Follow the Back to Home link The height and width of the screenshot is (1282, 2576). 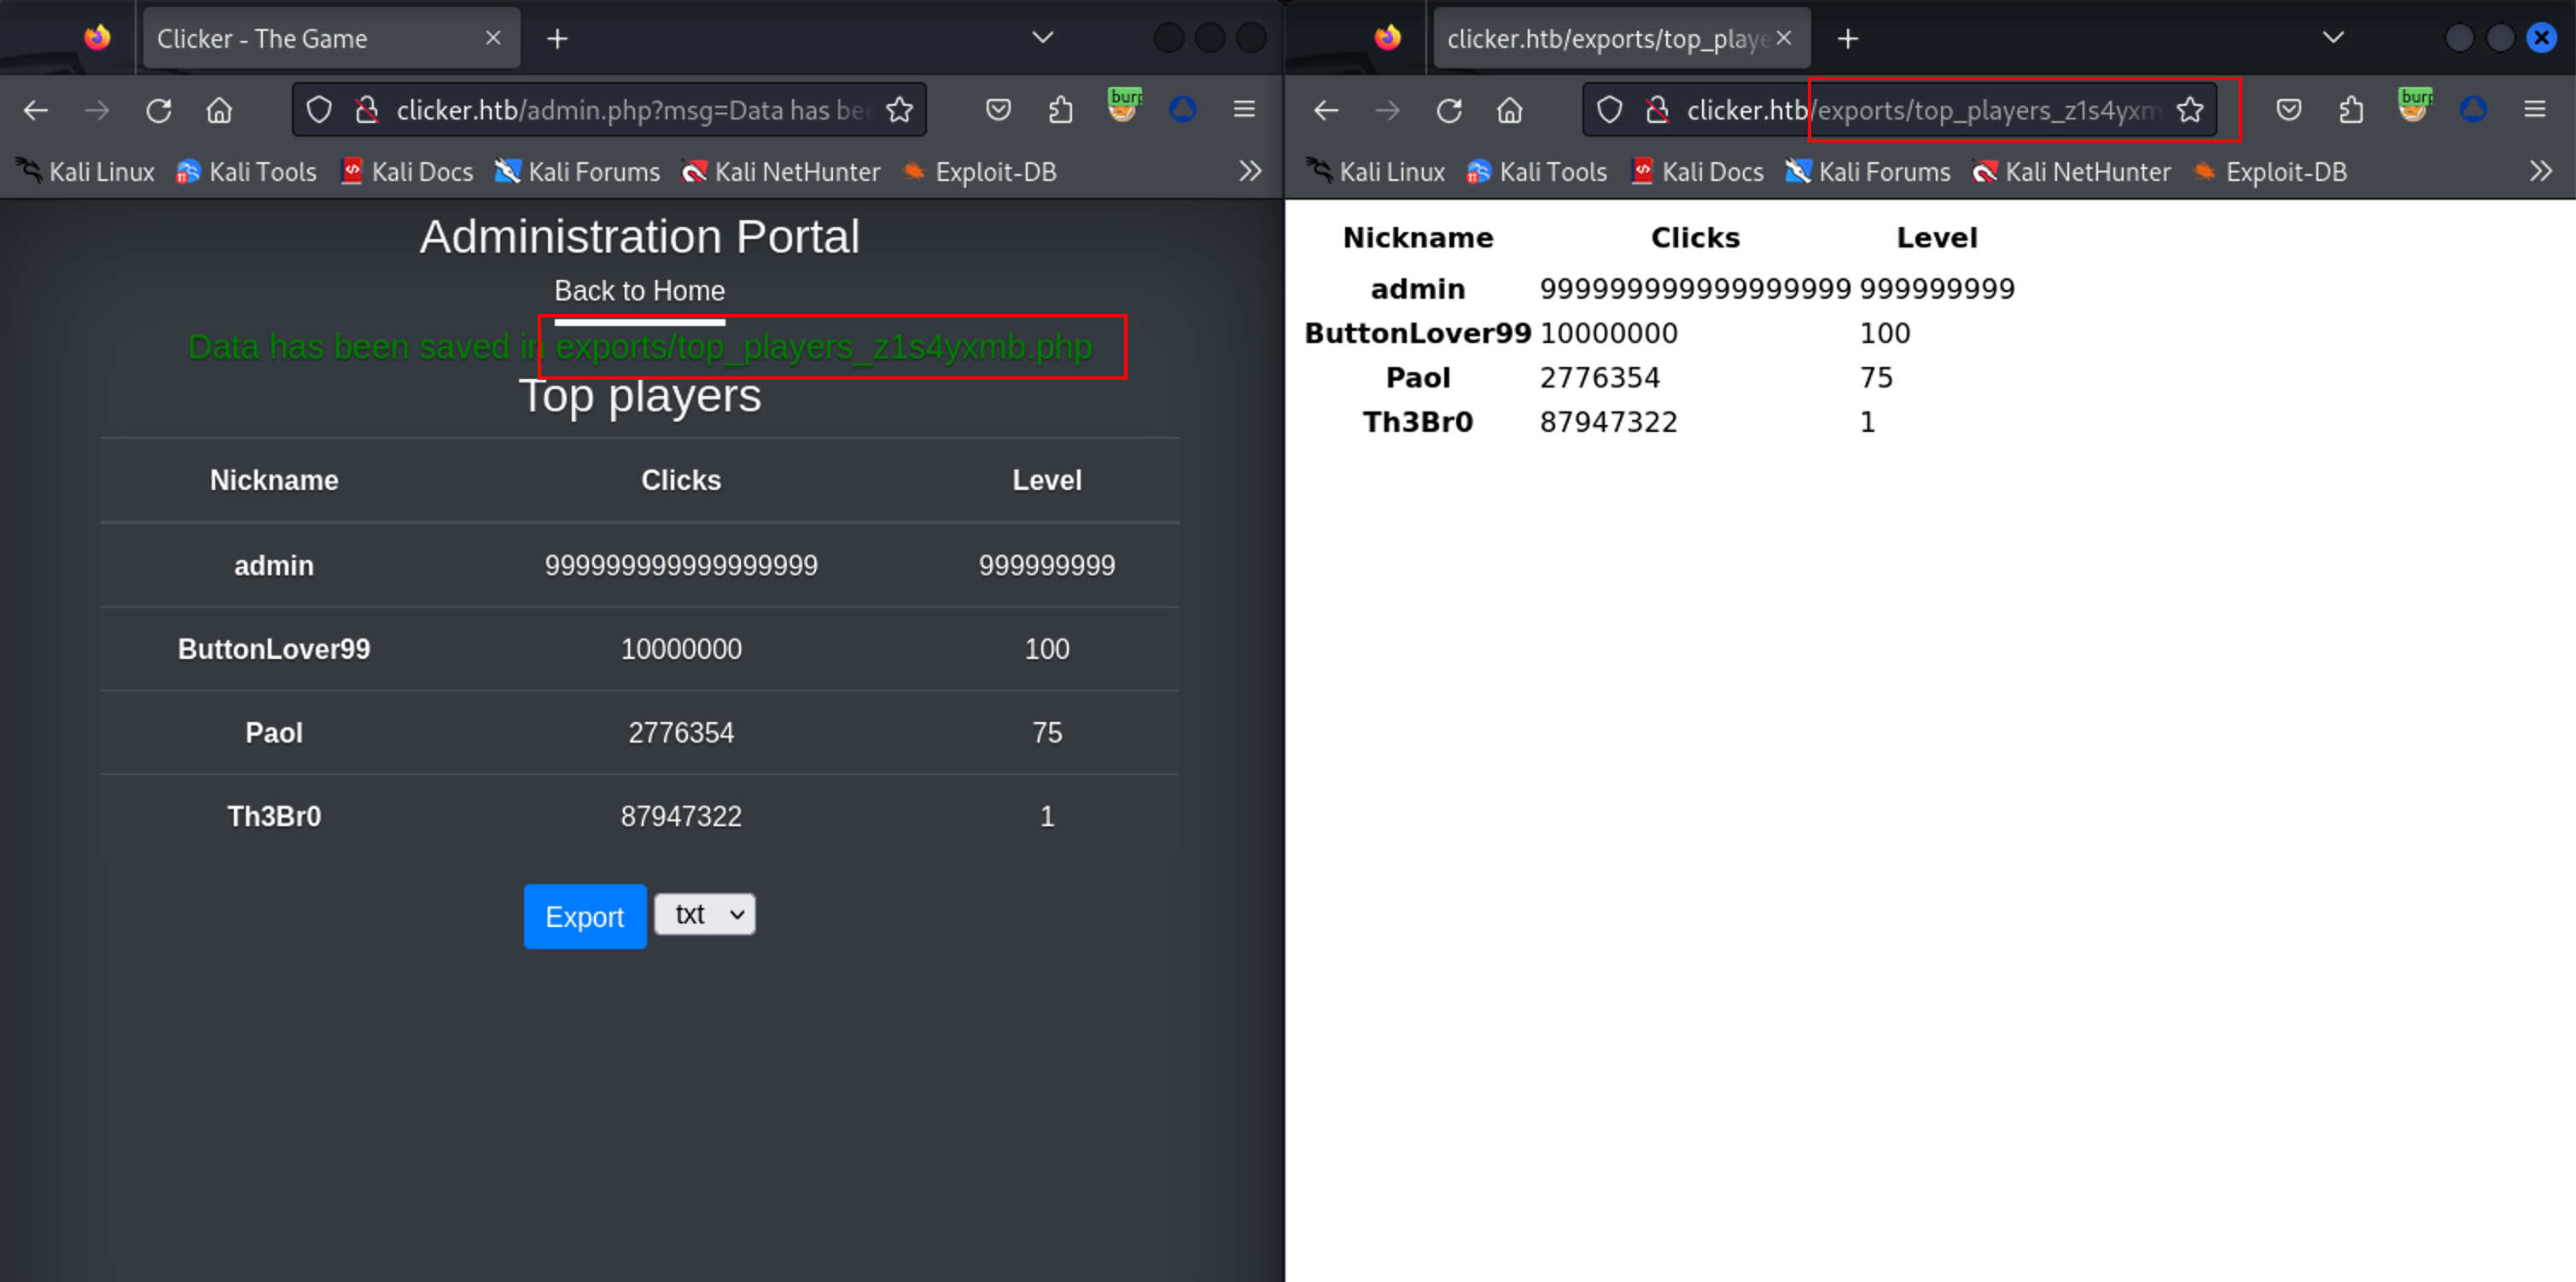pyautogui.click(x=639, y=291)
